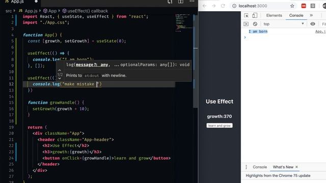Switch to the Elements tab in DevTools
Viewport: 326px width, 183px height.
point(274,15)
